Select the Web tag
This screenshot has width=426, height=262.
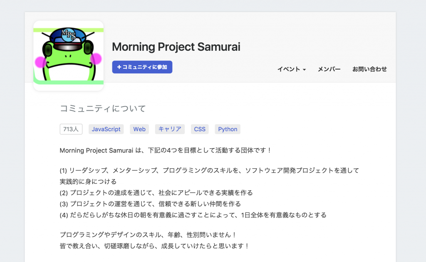[x=139, y=129]
